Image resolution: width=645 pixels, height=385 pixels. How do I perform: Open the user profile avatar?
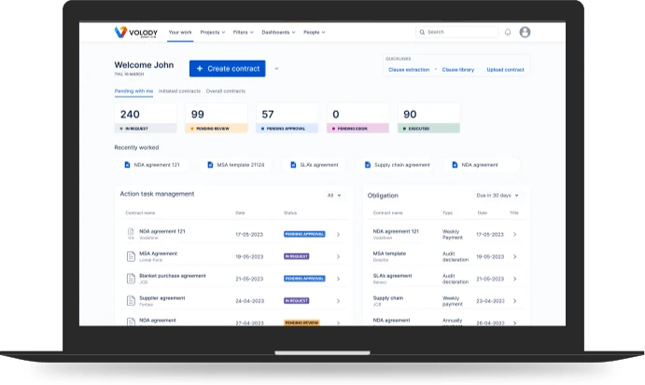525,32
